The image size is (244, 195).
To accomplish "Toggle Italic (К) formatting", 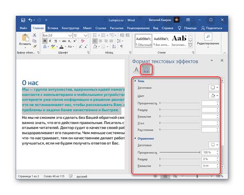I will (x=50, y=41).
